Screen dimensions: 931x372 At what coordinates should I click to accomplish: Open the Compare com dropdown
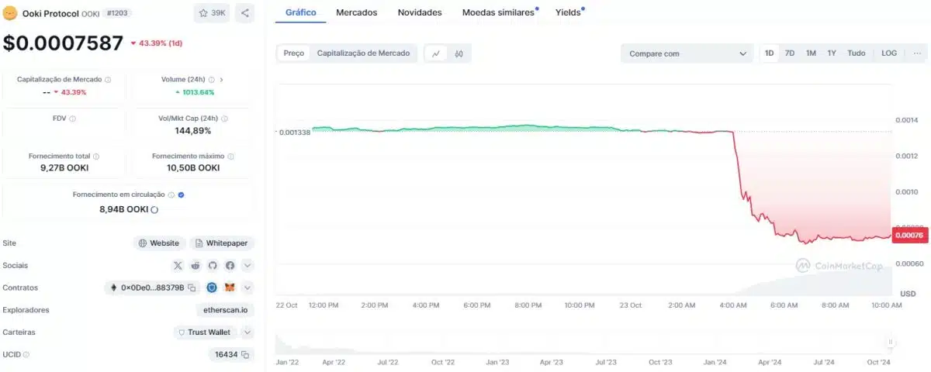687,53
